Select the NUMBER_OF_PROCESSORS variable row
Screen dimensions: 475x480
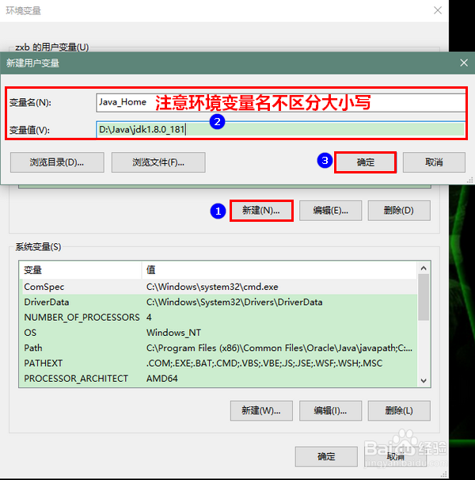tap(218, 318)
